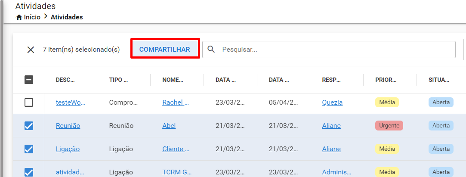Open the Adminis... responsible link
Viewport: 466px width, 177px height.
pos(336,172)
